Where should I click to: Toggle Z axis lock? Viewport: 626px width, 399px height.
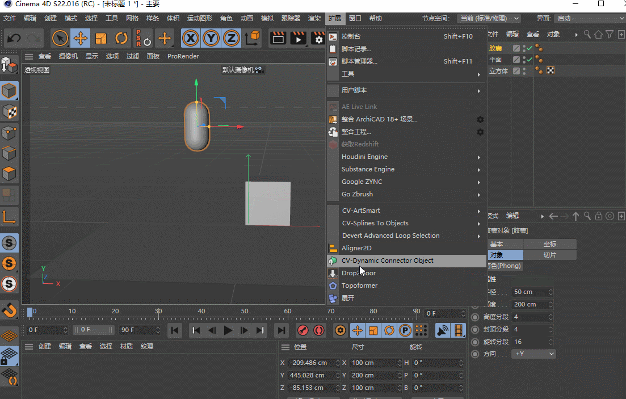231,39
